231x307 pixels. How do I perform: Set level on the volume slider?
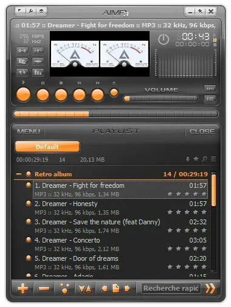[160, 98]
